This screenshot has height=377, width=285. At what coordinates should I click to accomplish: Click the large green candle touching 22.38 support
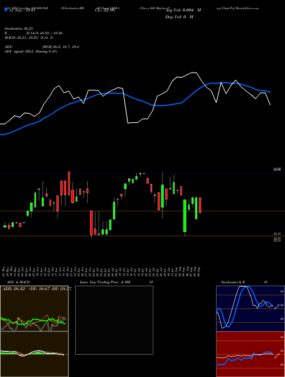coord(185,216)
